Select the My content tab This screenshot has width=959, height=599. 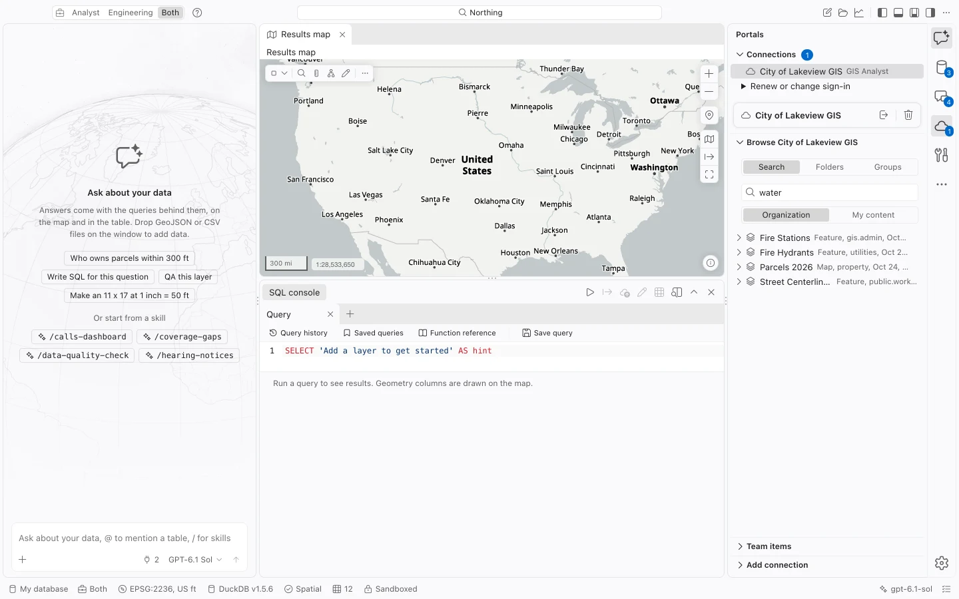coord(873,215)
